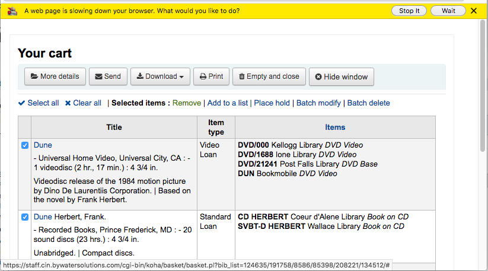Click Clear all link

click(83, 103)
